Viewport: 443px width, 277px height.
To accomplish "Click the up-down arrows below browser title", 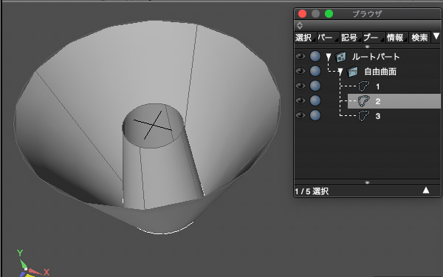I will pyautogui.click(x=300, y=25).
